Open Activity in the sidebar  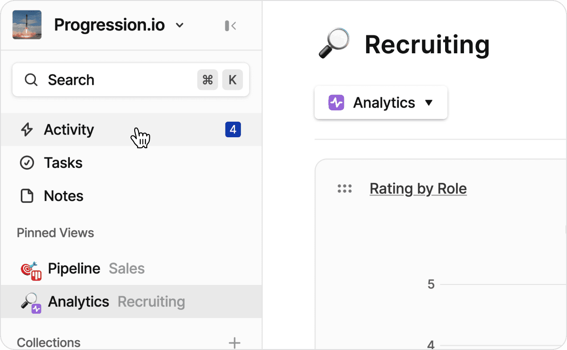(x=69, y=130)
